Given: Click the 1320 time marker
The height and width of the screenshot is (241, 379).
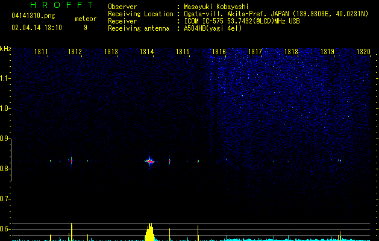Looking at the screenshot, I should [363, 52].
